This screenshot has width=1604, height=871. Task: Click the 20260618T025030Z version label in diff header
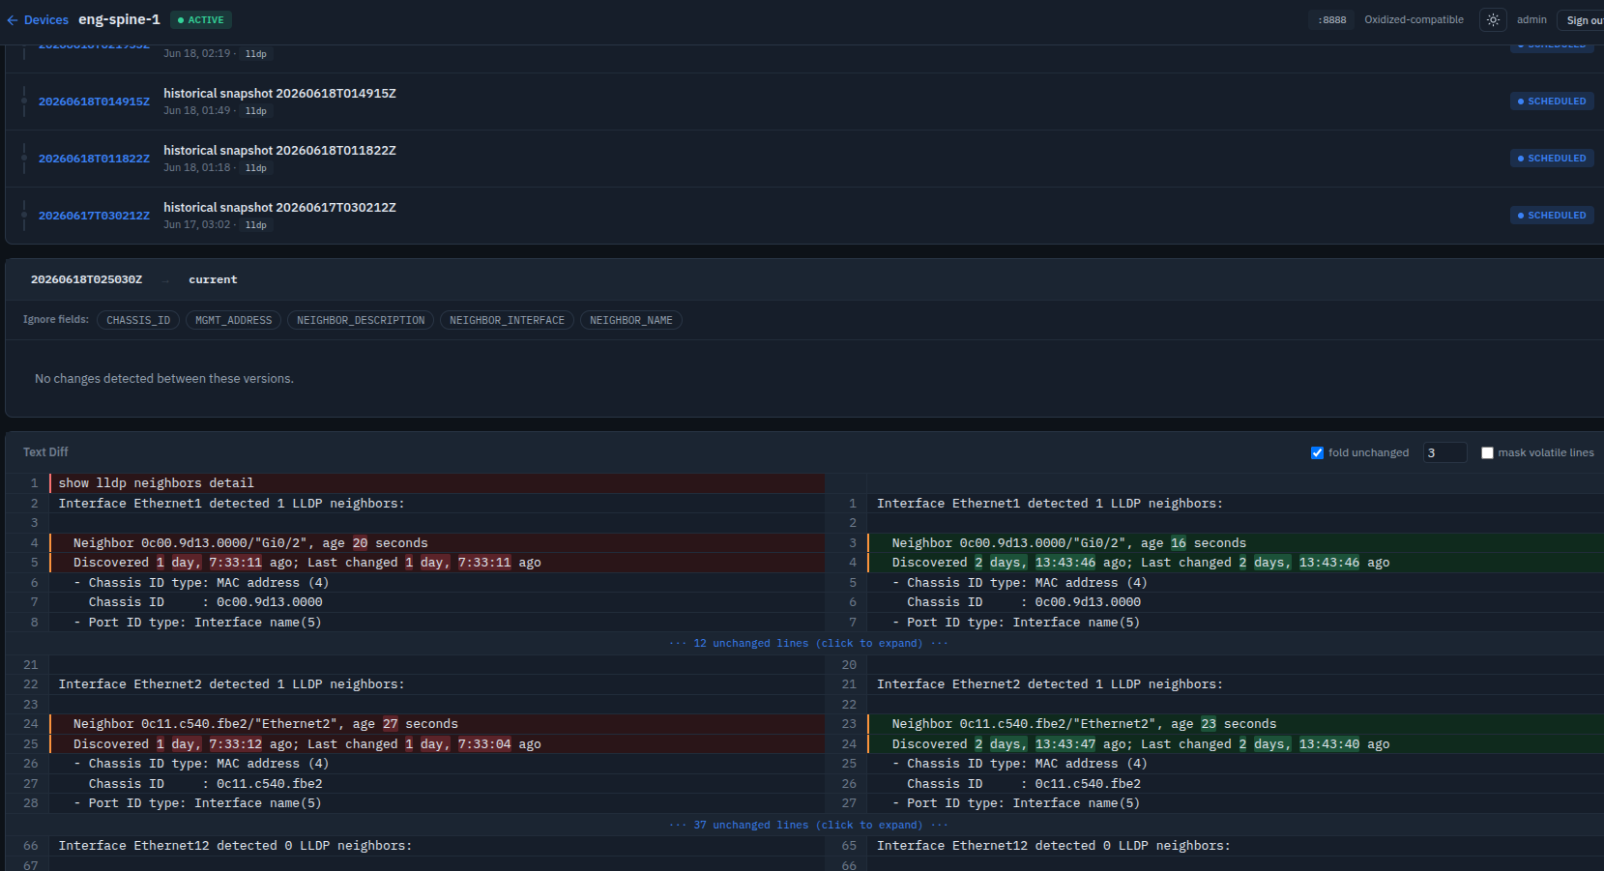pyautogui.click(x=86, y=279)
